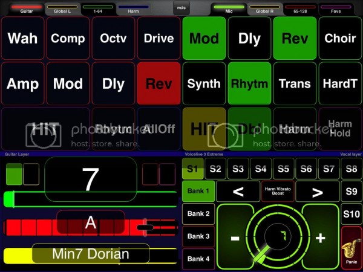
Task: Tap the más button at top center
Action: (181, 8)
